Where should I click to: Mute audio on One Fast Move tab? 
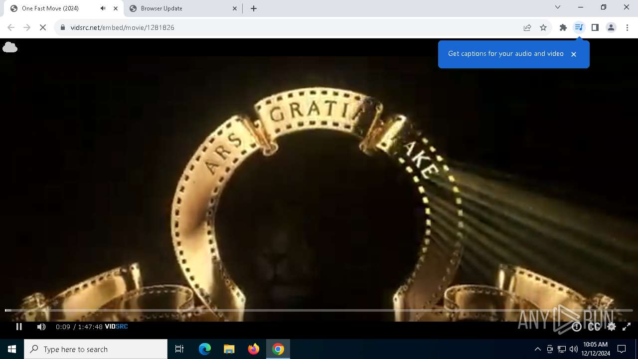103,8
